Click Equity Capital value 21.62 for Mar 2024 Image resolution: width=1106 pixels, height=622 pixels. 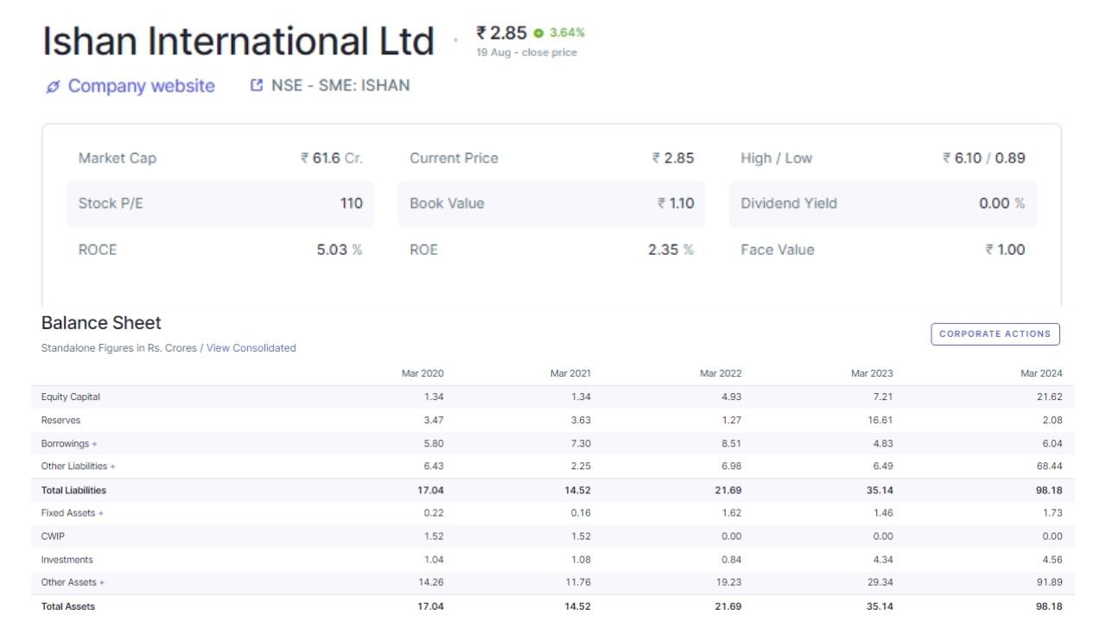(1049, 397)
